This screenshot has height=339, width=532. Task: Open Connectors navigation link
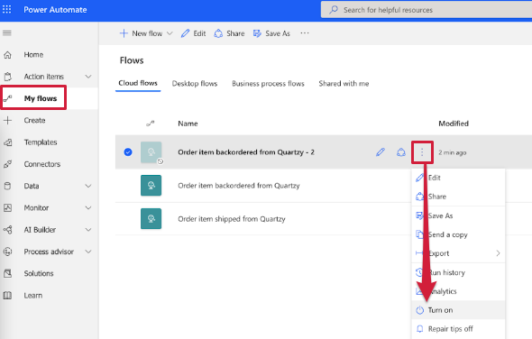pos(42,164)
